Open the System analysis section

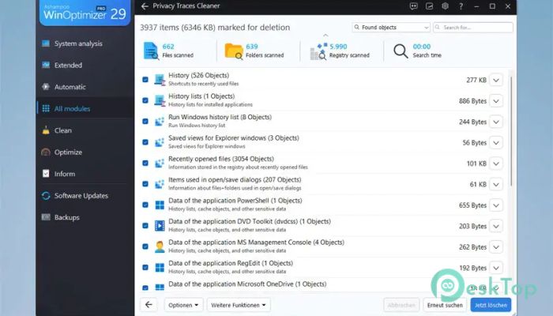pos(85,43)
